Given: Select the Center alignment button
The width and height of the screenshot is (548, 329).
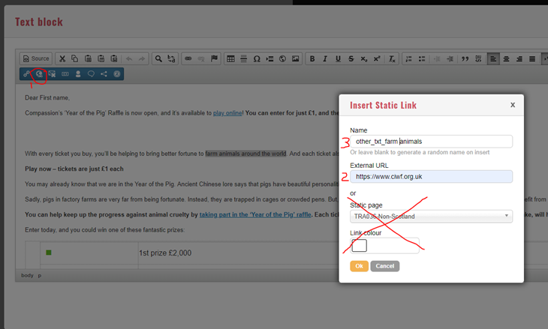Looking at the screenshot, I should coord(506,58).
